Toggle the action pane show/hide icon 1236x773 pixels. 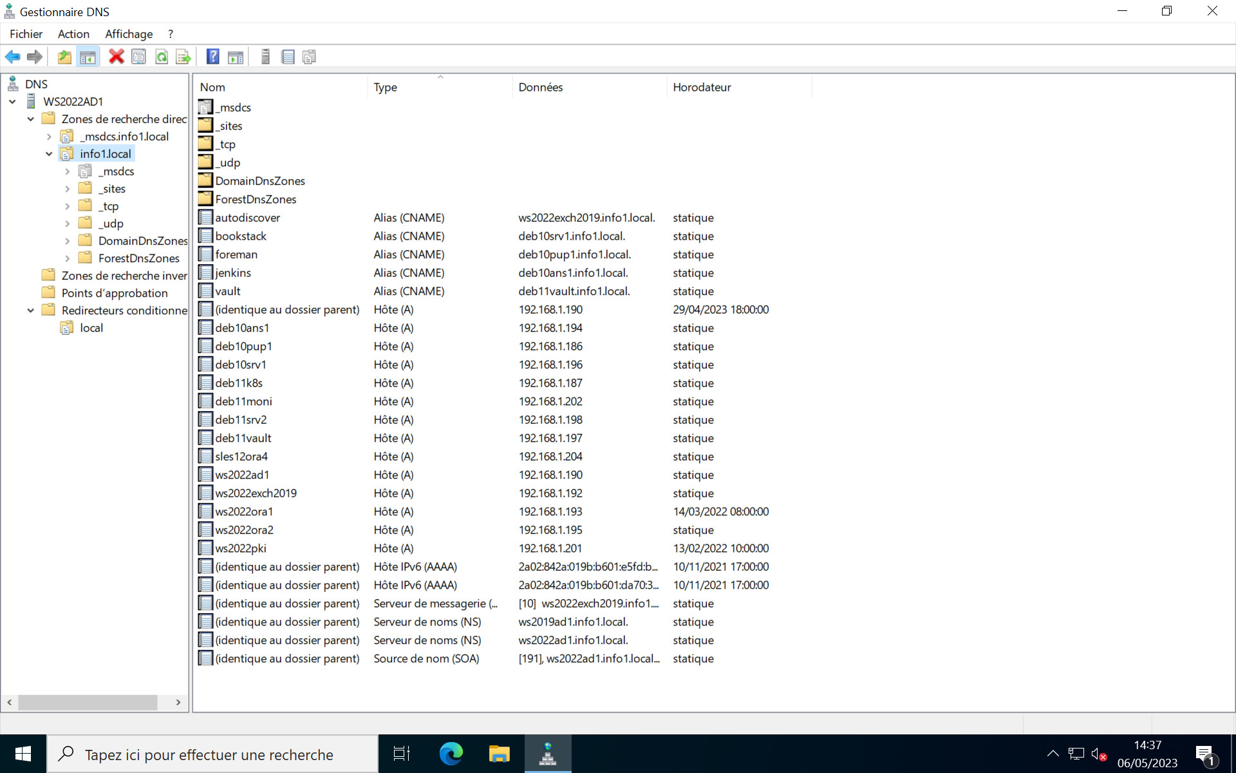236,57
